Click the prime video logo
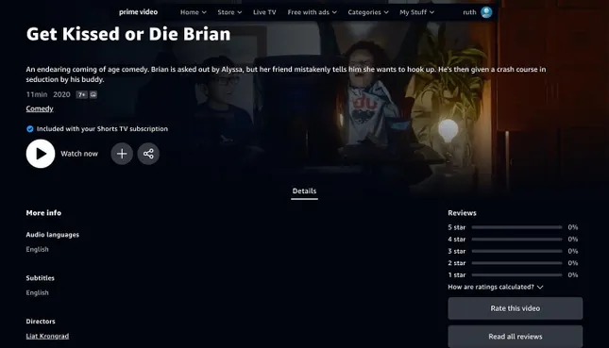609x348 pixels. (138, 12)
